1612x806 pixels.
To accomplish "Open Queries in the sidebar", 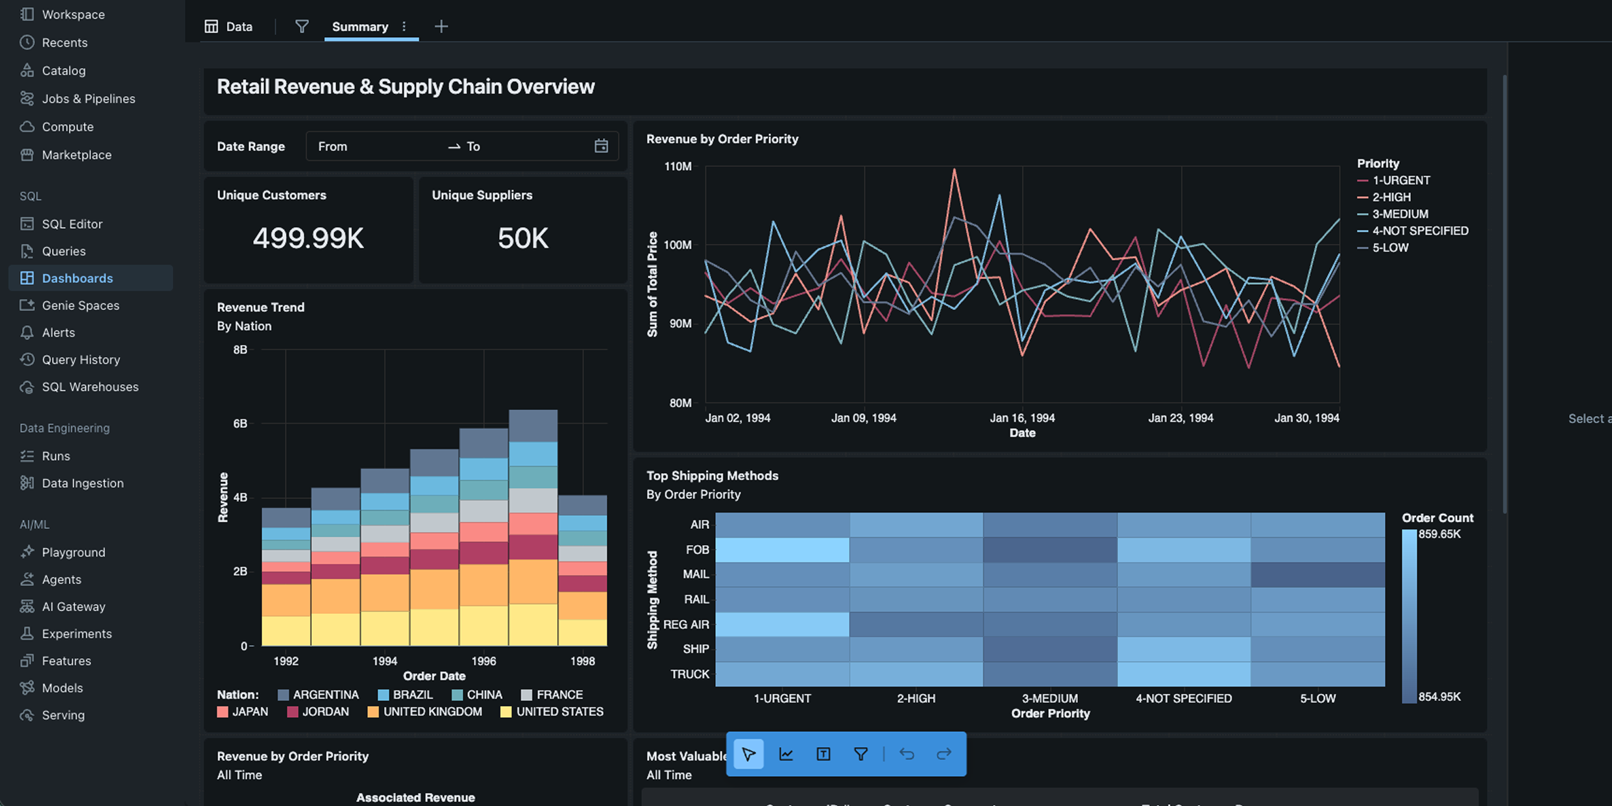I will (x=53, y=251).
